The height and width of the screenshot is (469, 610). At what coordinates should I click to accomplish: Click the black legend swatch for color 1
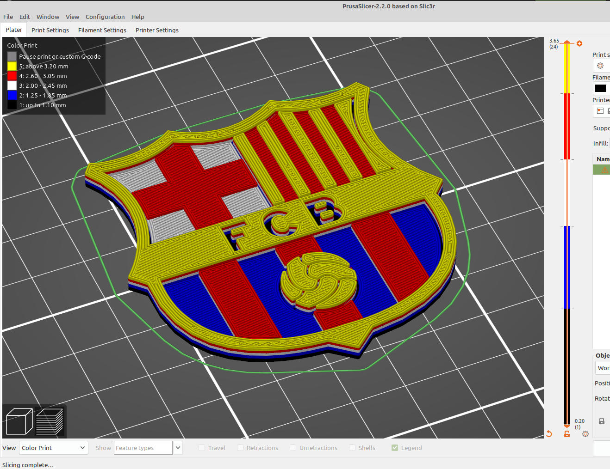pos(12,105)
